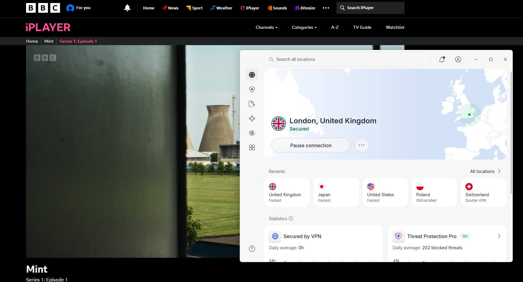Click the Daily average: 0h text
This screenshot has height=282, width=523.
286,248
